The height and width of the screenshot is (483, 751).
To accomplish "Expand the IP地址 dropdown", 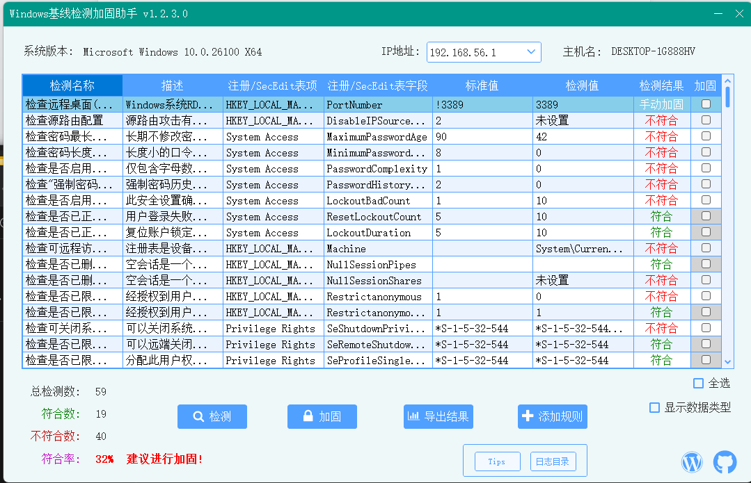I will [530, 52].
